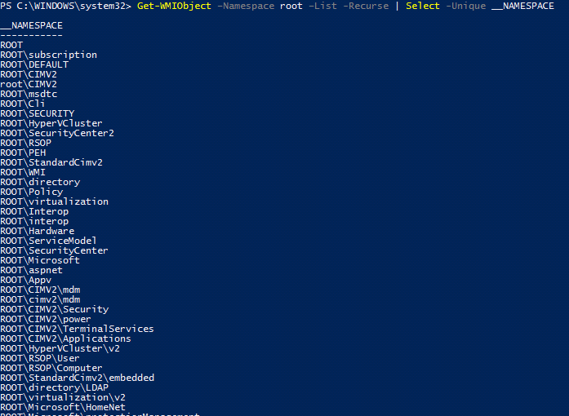569x416 pixels.
Task: Click the ROOT\virtualization entry
Action: tap(55, 202)
